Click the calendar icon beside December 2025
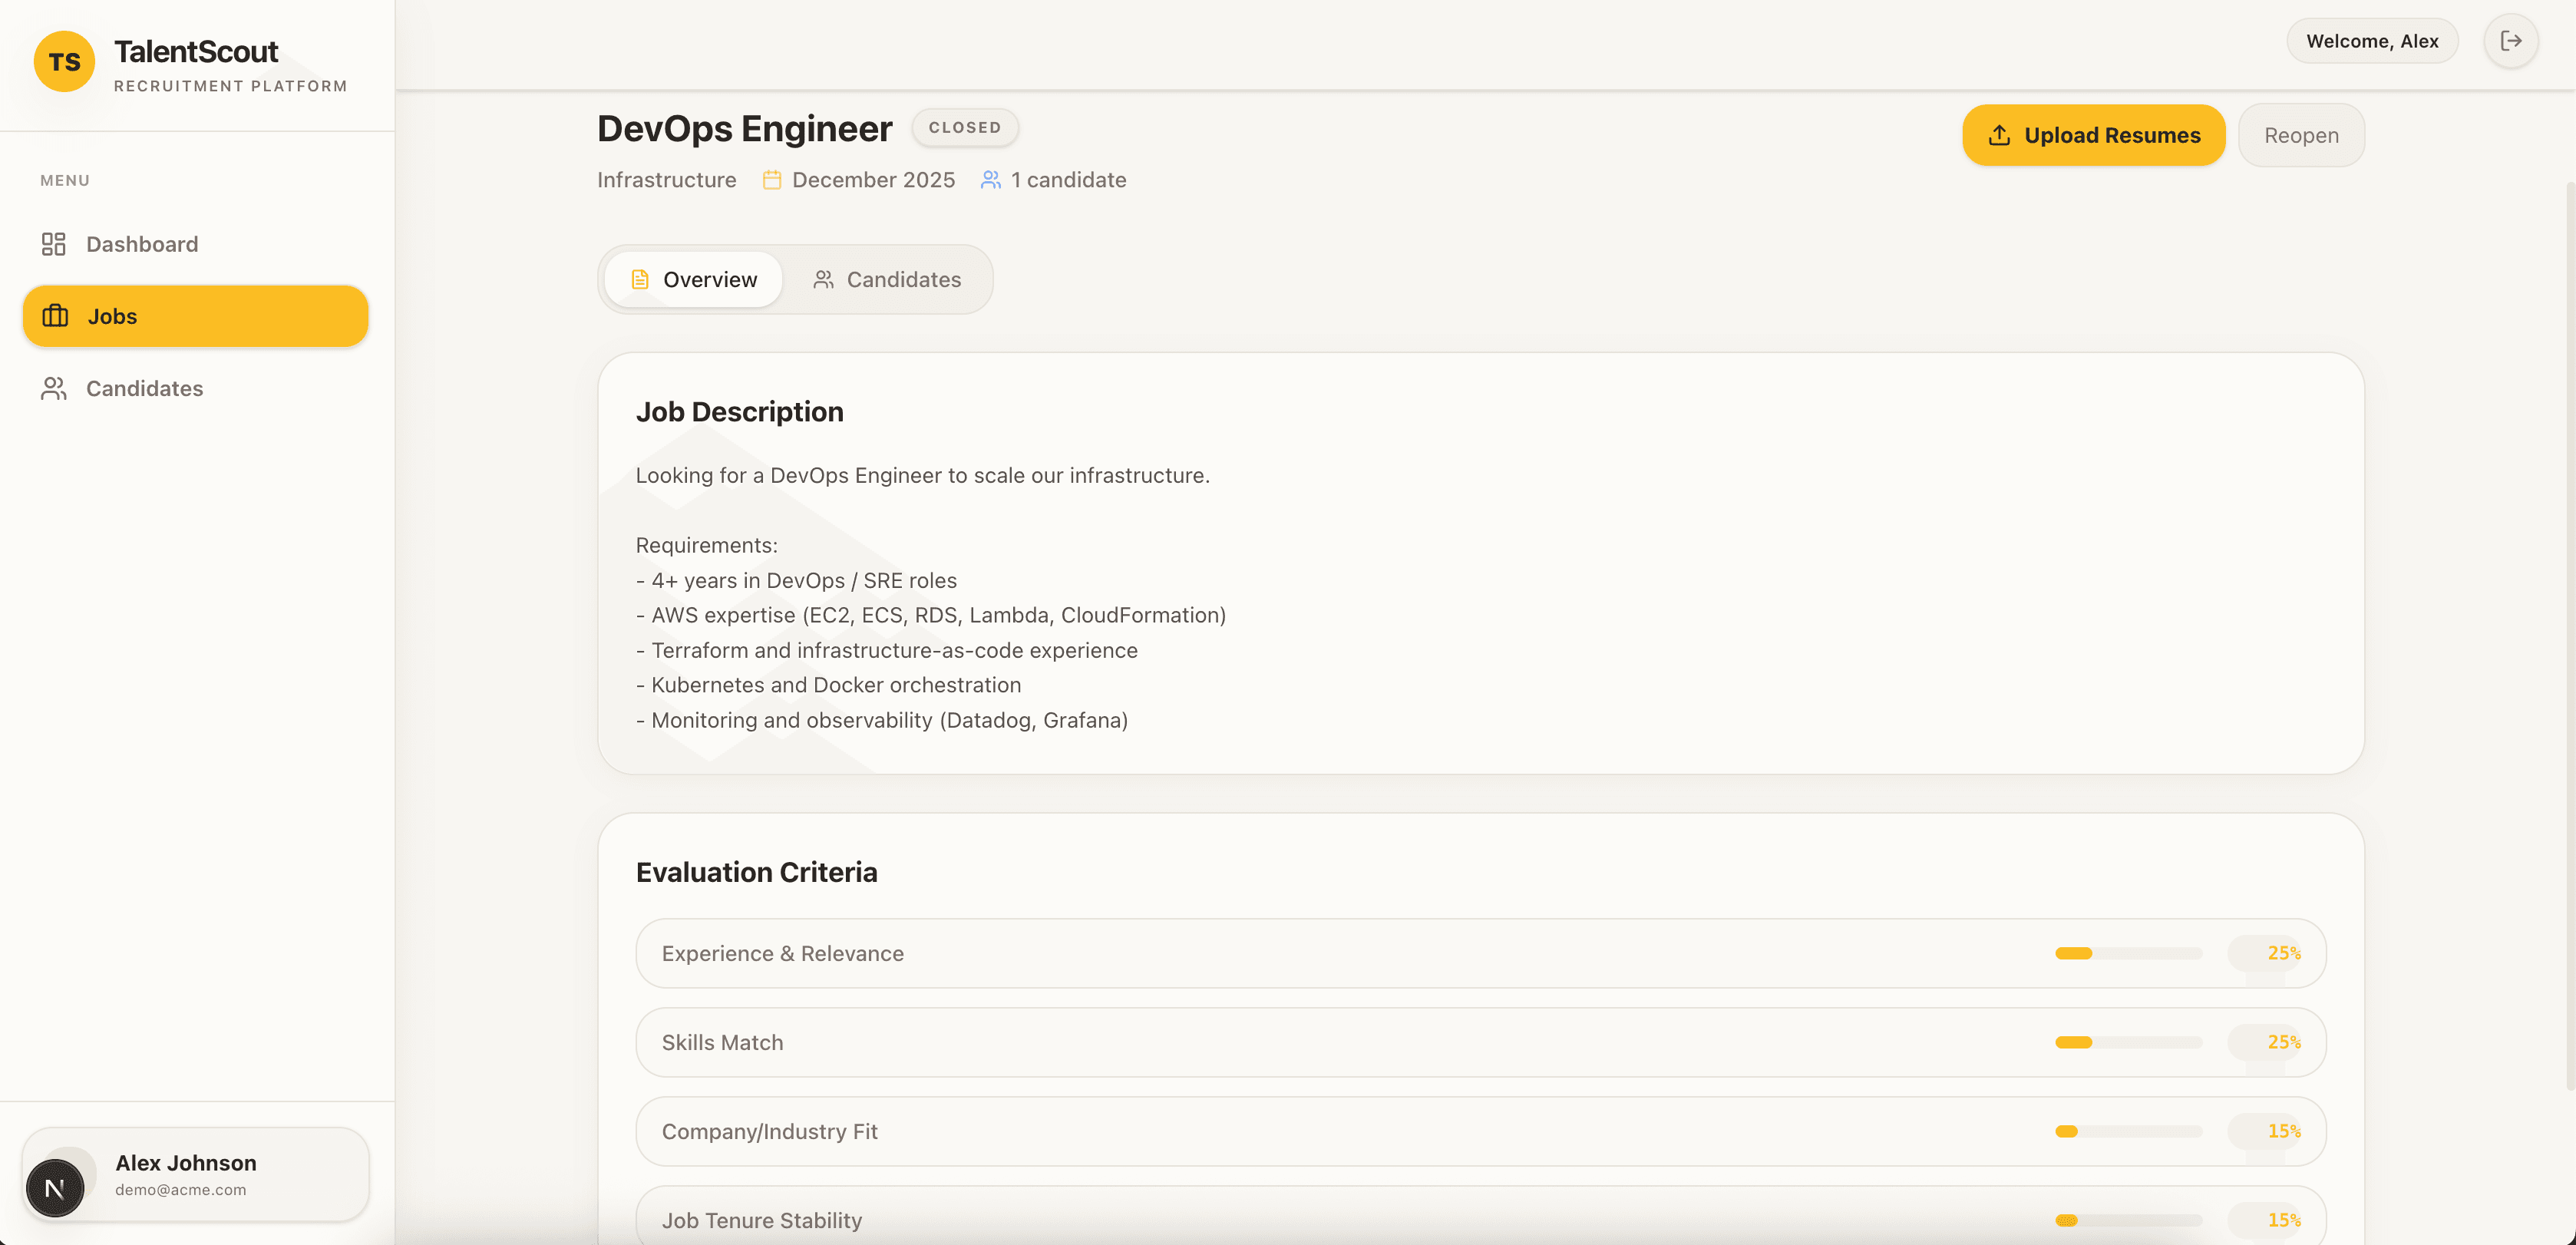Screen dimensions: 2576x1245 [771, 179]
